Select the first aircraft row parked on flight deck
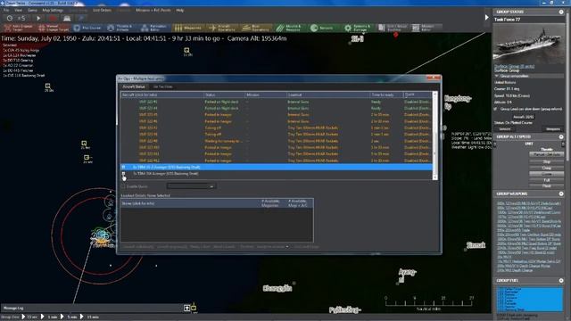Viewport: 571px width, 321px height. coord(277,102)
